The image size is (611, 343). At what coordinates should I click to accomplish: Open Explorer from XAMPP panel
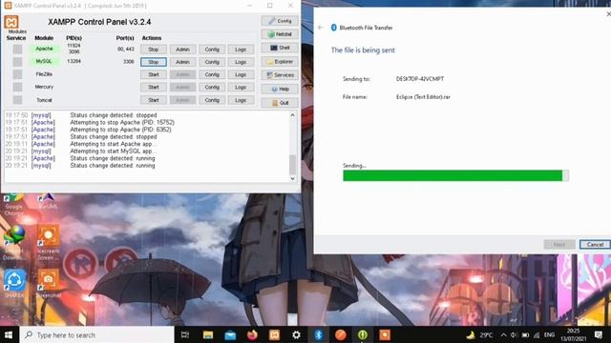pos(280,61)
